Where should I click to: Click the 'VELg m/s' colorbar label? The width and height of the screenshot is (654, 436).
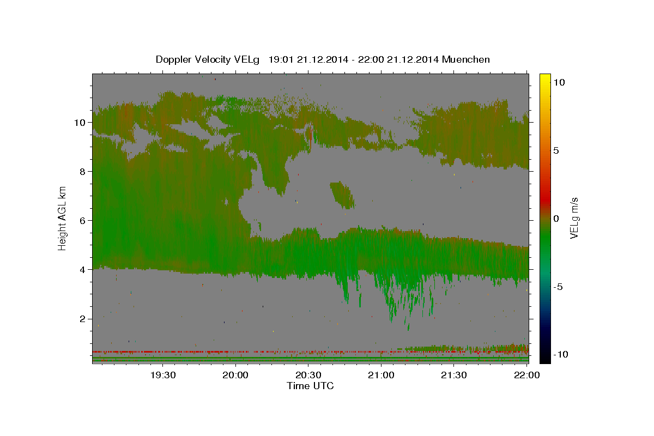pos(573,218)
